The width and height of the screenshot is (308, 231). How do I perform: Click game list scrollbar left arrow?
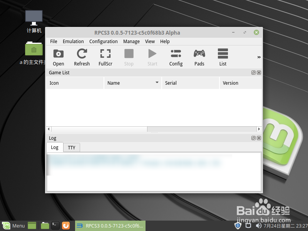49,129
